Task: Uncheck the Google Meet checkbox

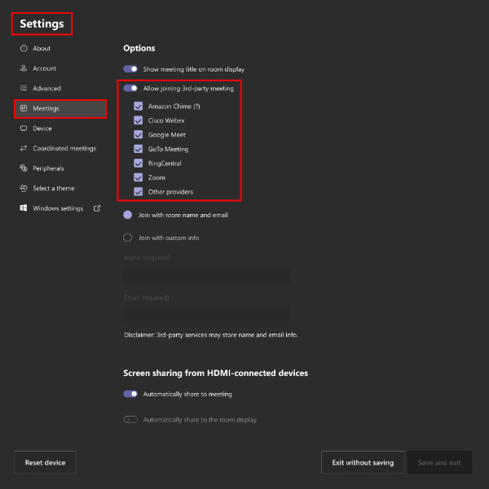Action: (138, 135)
